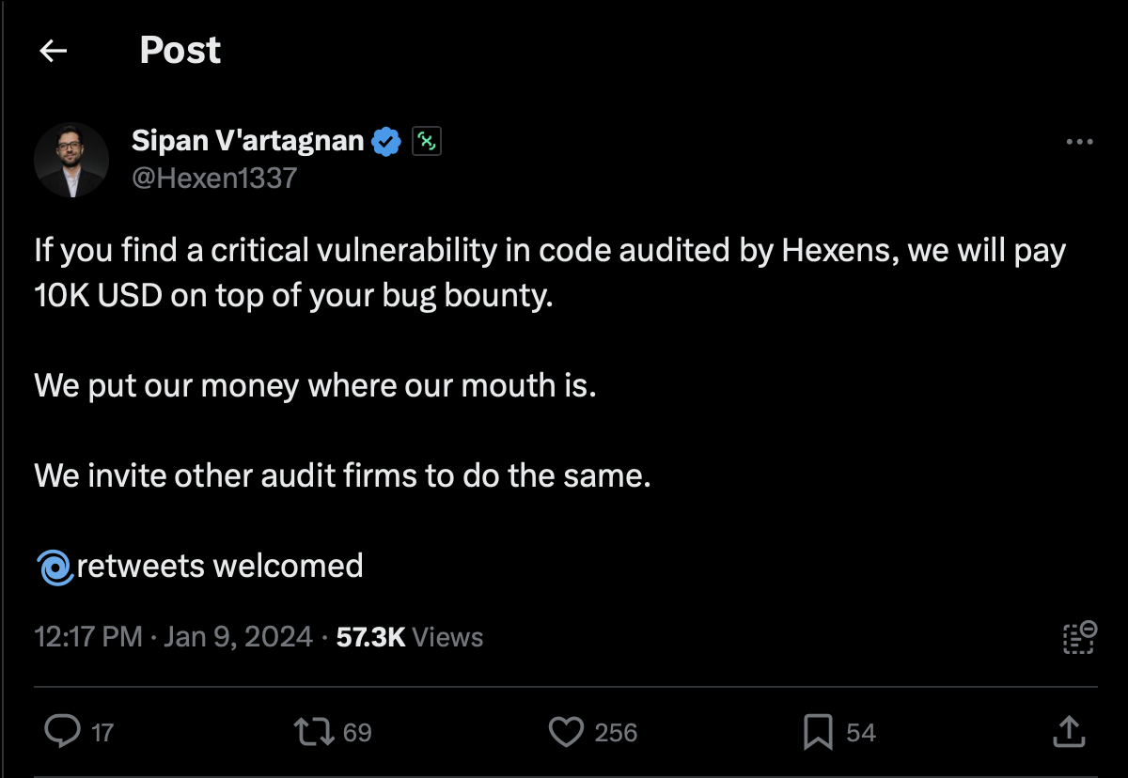Click the blue verified checkmark badge
Viewport: 1128px width, 778px height.
click(x=385, y=140)
